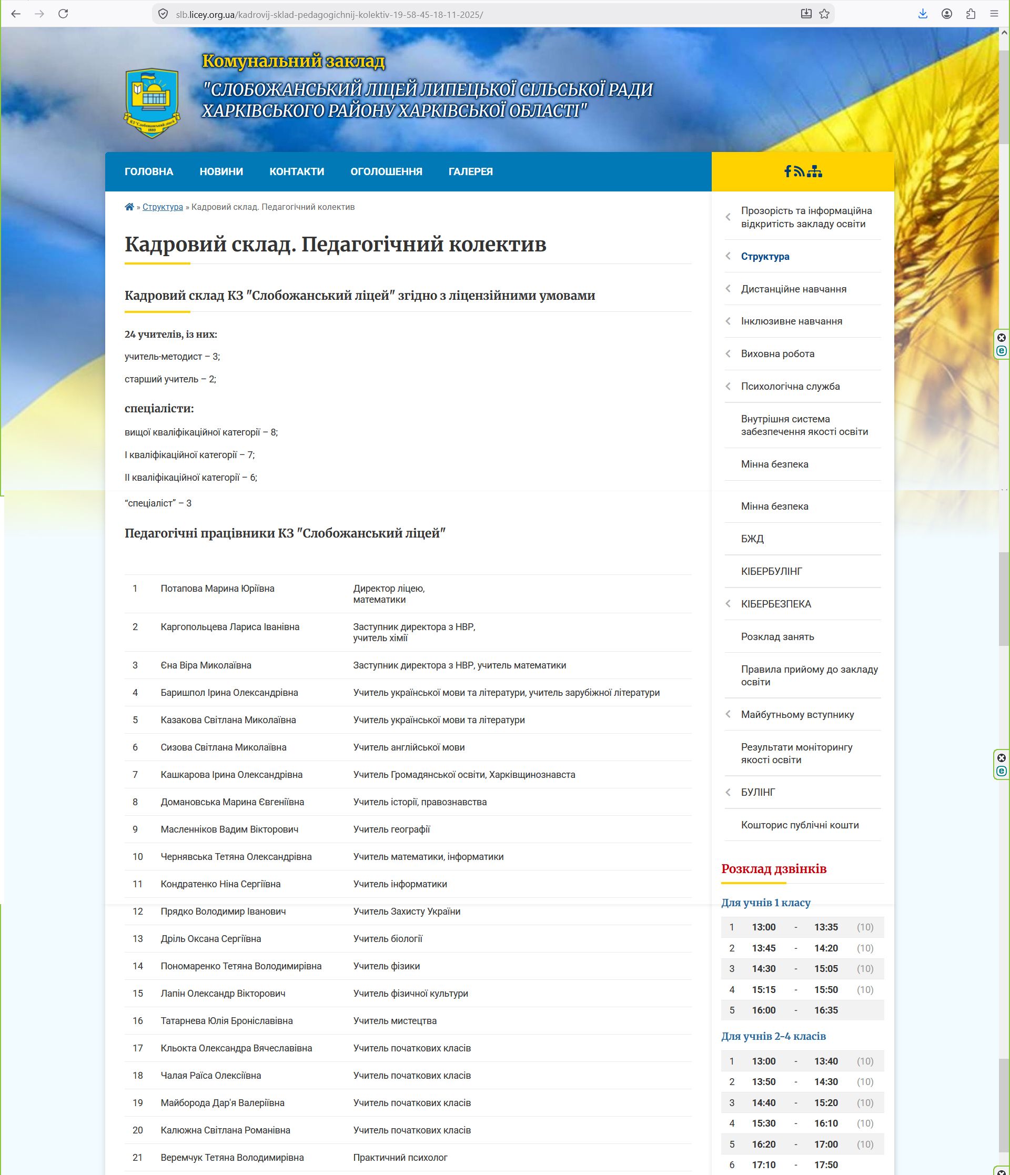Open the browser downloads panel

coord(923,14)
